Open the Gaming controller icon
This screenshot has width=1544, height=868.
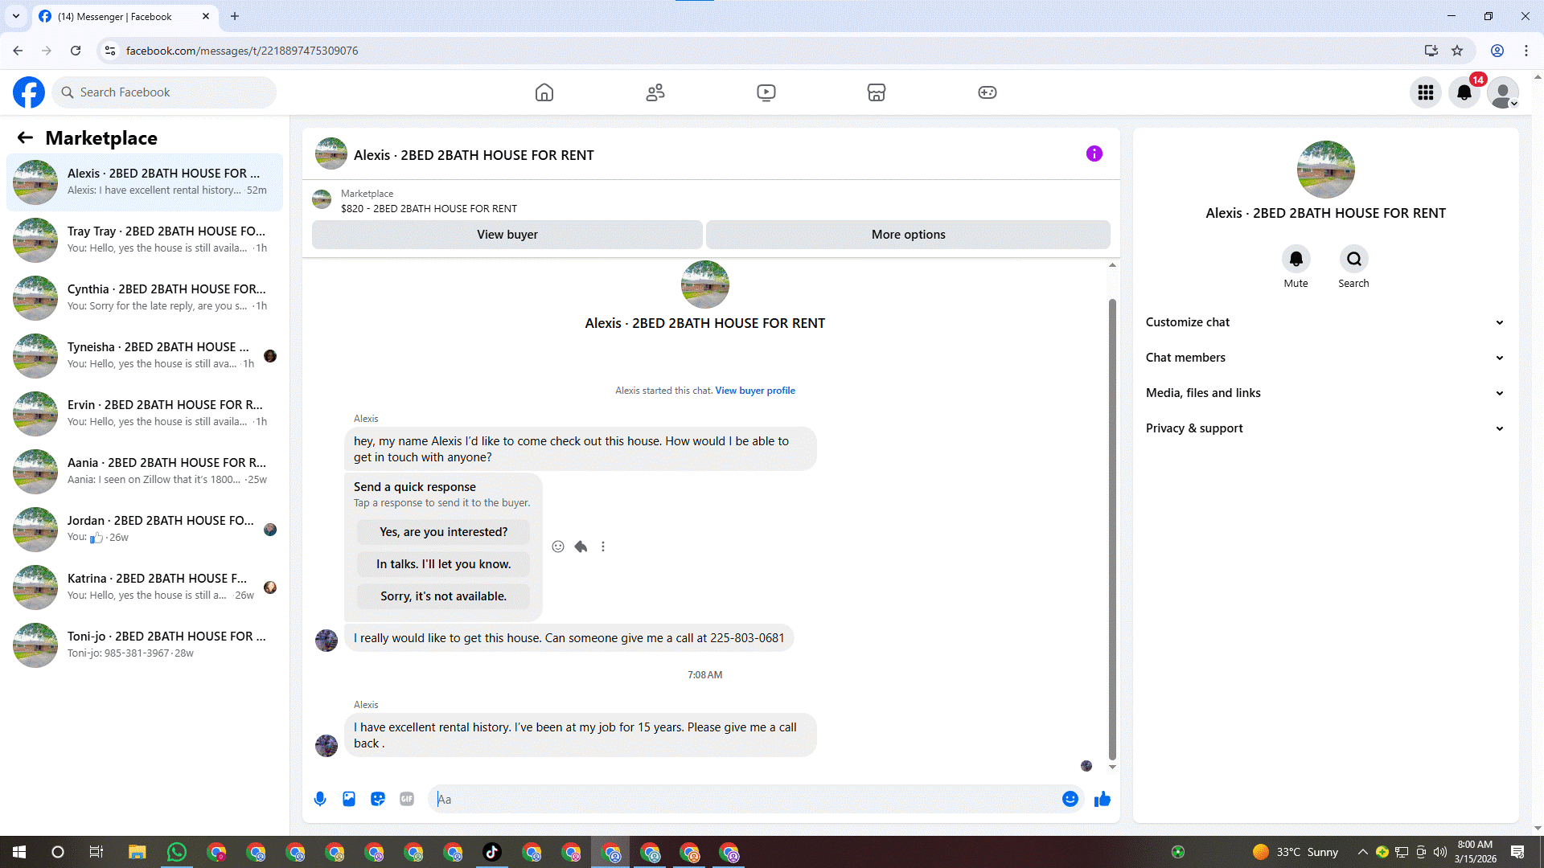point(988,92)
